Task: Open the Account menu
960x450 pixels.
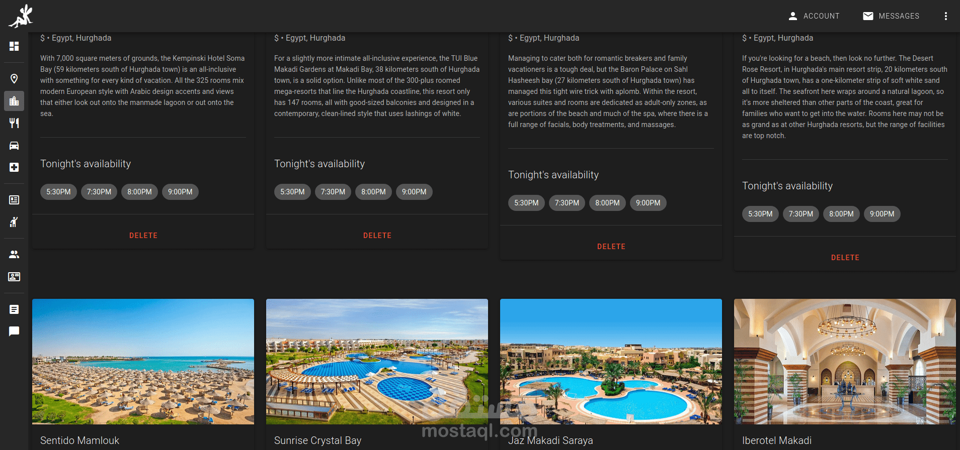Action: [x=814, y=16]
